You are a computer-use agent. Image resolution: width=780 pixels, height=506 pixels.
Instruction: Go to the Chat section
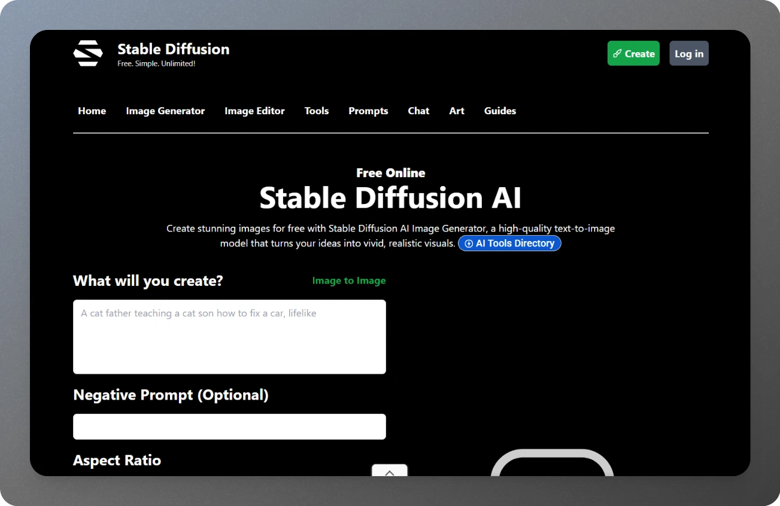tap(418, 111)
